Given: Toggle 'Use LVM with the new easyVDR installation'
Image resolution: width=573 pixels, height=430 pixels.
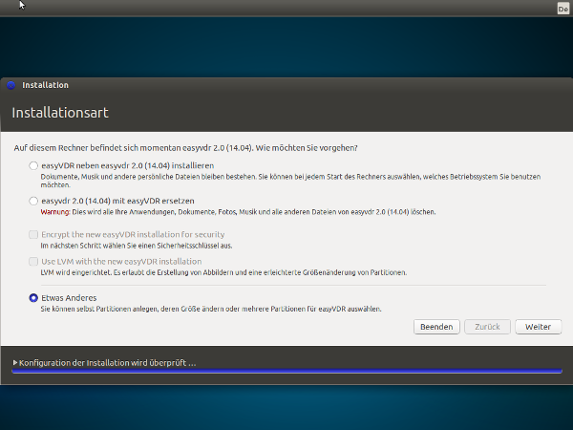Looking at the screenshot, I should point(34,261).
